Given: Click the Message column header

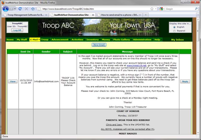Looking at the screenshot, I should 127,52.
